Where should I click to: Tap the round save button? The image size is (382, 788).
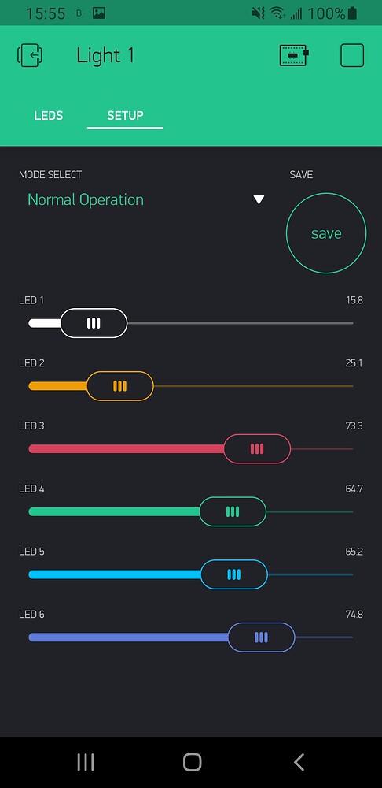point(326,233)
